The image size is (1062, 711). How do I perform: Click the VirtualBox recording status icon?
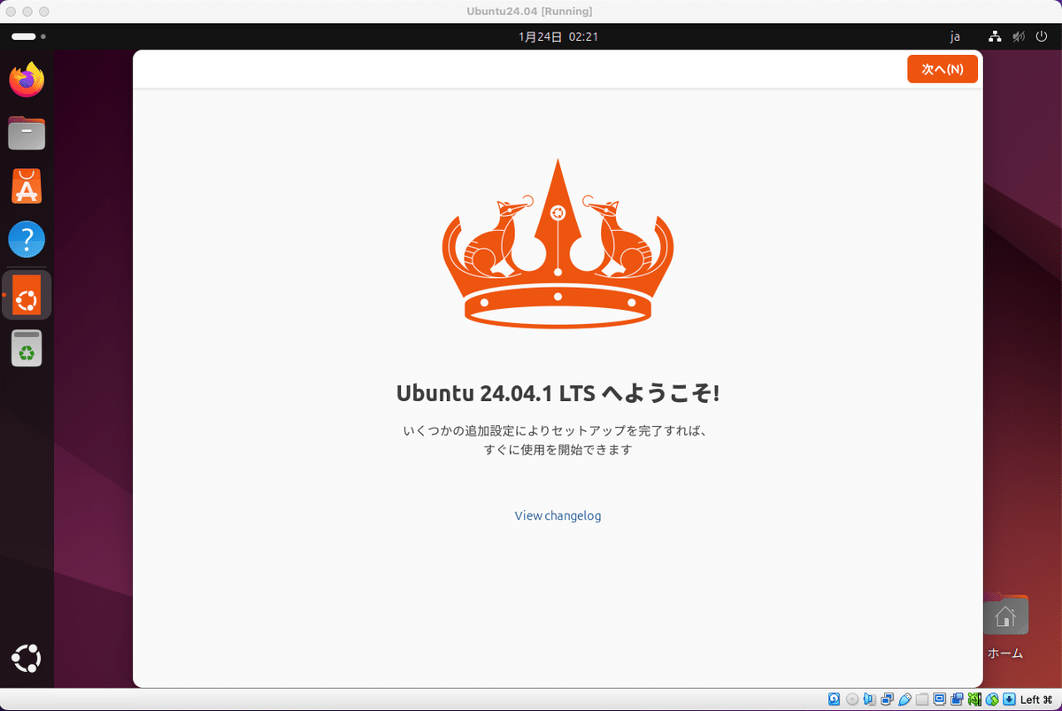(957, 699)
